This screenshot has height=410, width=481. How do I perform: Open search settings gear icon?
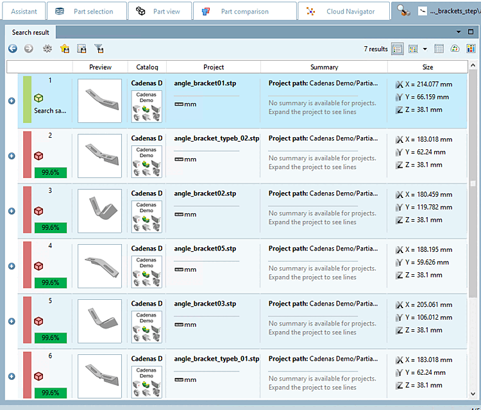(x=47, y=49)
